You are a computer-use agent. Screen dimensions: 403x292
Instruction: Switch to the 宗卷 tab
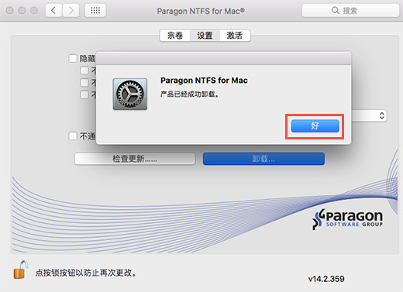[175, 36]
